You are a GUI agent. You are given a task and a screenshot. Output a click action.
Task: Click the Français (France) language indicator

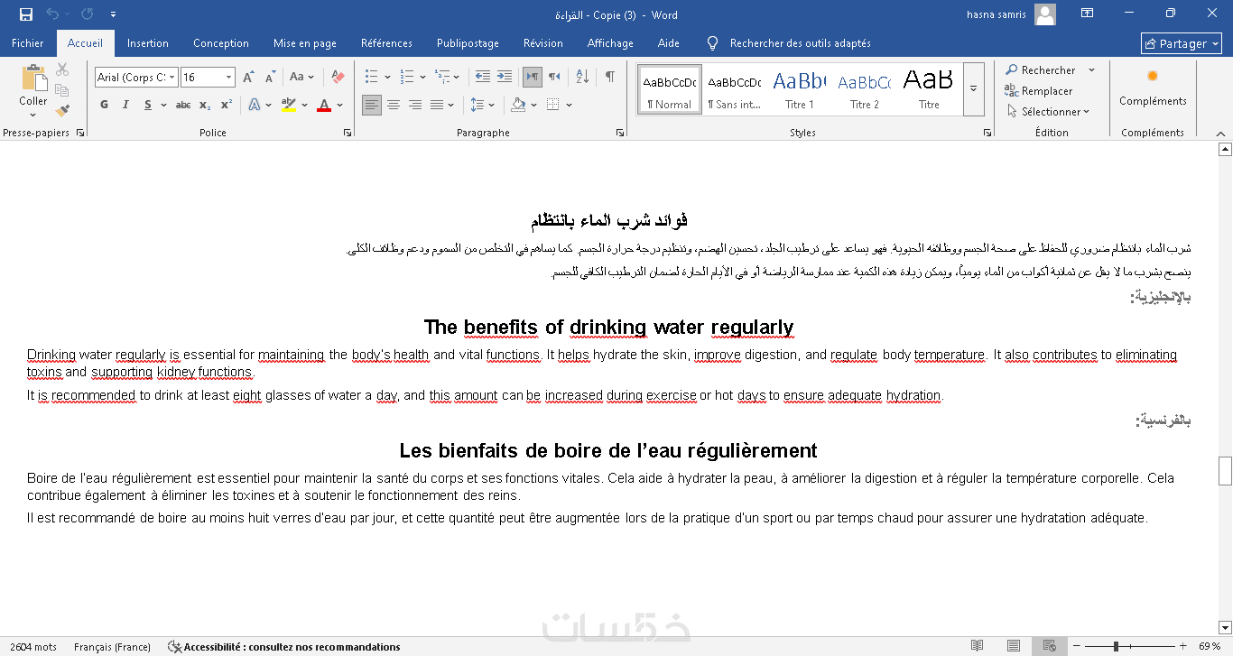click(x=112, y=647)
